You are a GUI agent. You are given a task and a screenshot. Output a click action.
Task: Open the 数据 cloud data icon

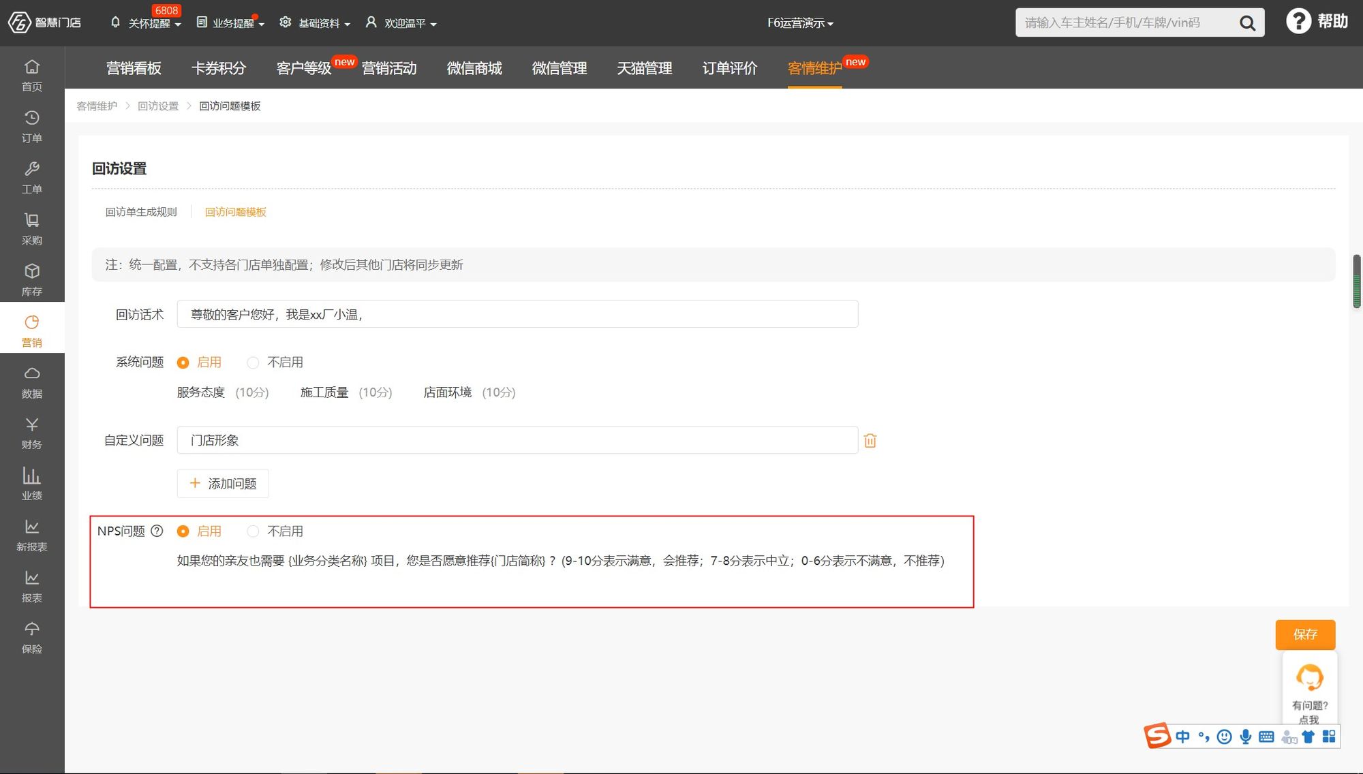[32, 382]
